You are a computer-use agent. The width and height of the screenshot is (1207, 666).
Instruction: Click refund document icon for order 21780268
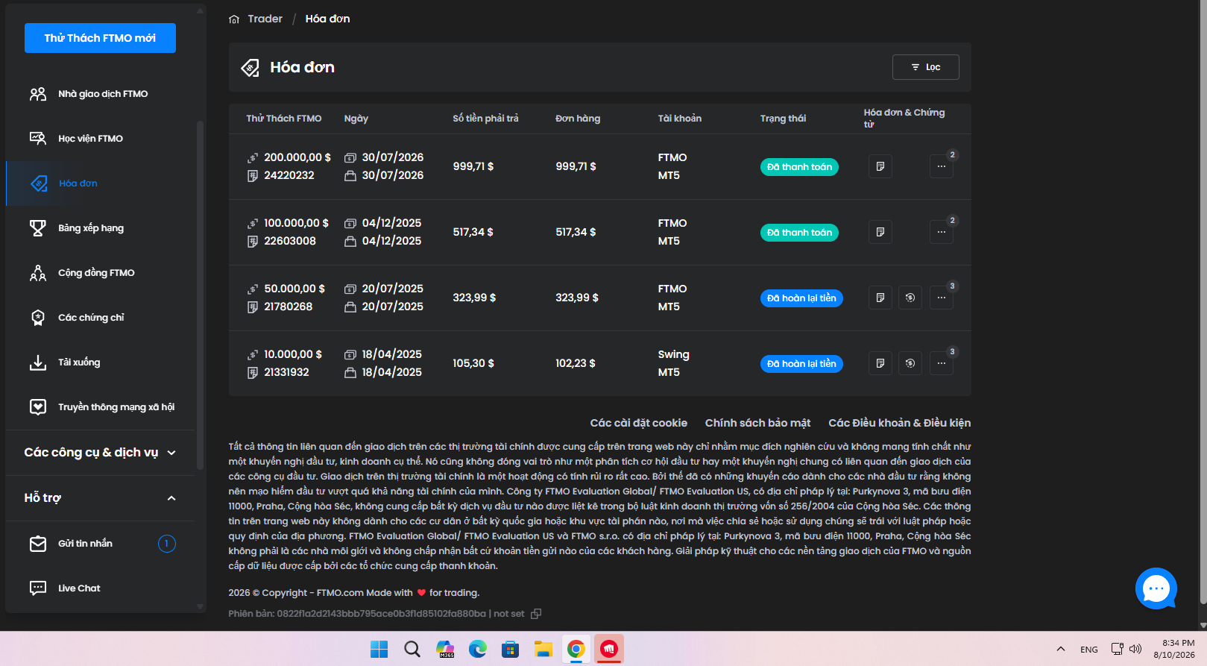tap(910, 298)
